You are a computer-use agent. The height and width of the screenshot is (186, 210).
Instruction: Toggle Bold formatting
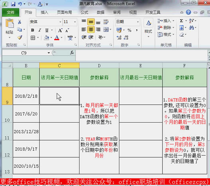click(x=32, y=30)
